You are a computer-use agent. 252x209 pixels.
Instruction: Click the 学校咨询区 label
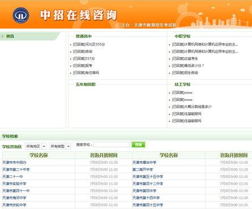[x=12, y=147]
